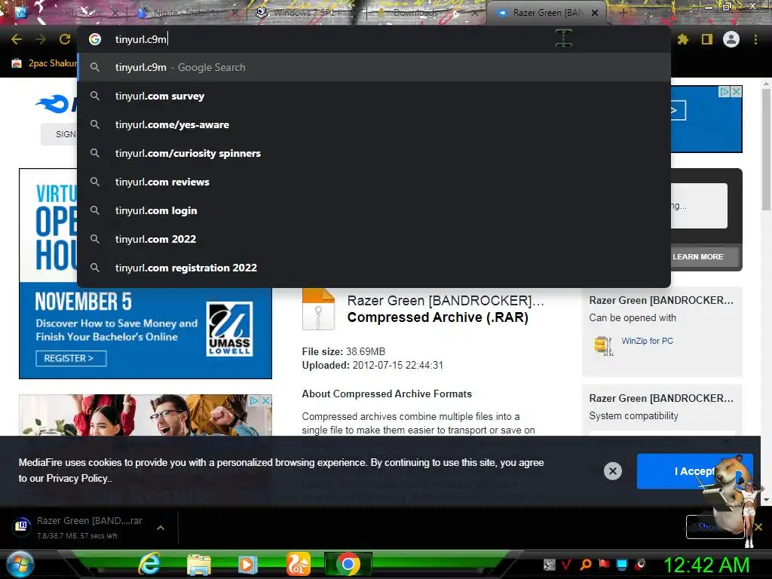Screen dimensions: 772x579
Task: Choose the 'tinyurl.com reviews' suggestion
Action: pos(374,182)
